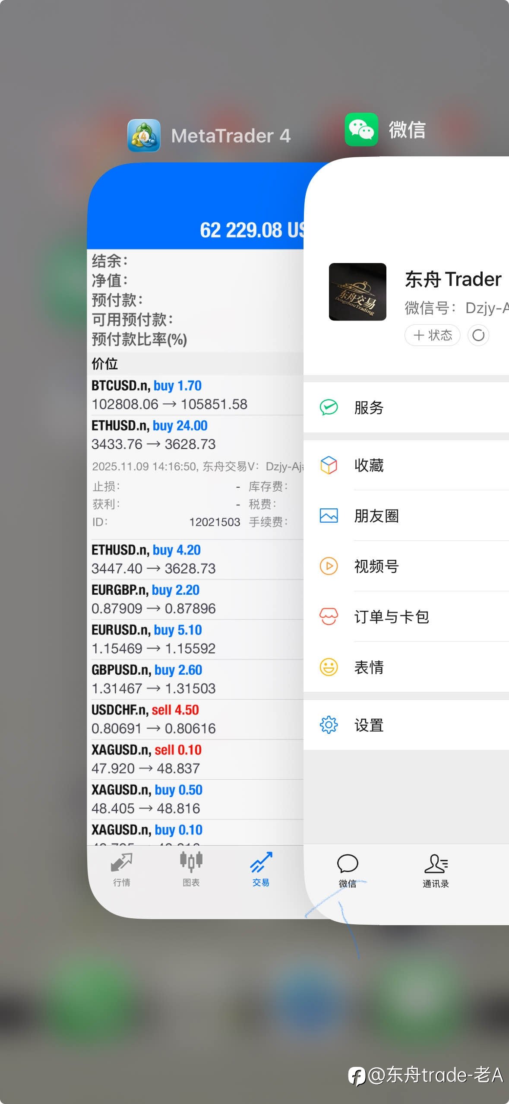
Task: Tap the 收藏 cube icon
Action: tap(329, 465)
